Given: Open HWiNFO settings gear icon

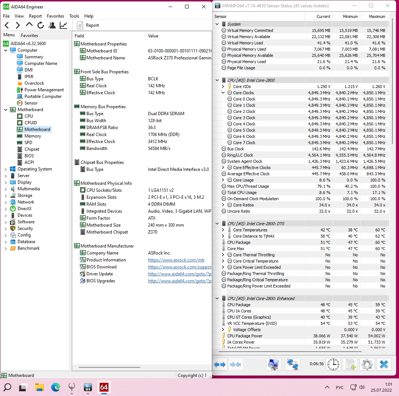Looking at the screenshot, I should point(367,364).
